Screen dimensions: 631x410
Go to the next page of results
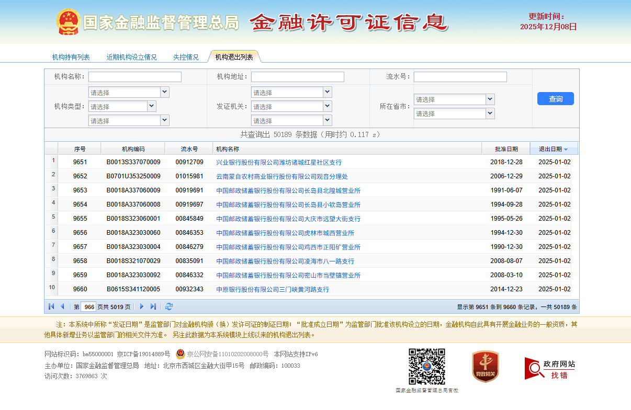coord(141,306)
